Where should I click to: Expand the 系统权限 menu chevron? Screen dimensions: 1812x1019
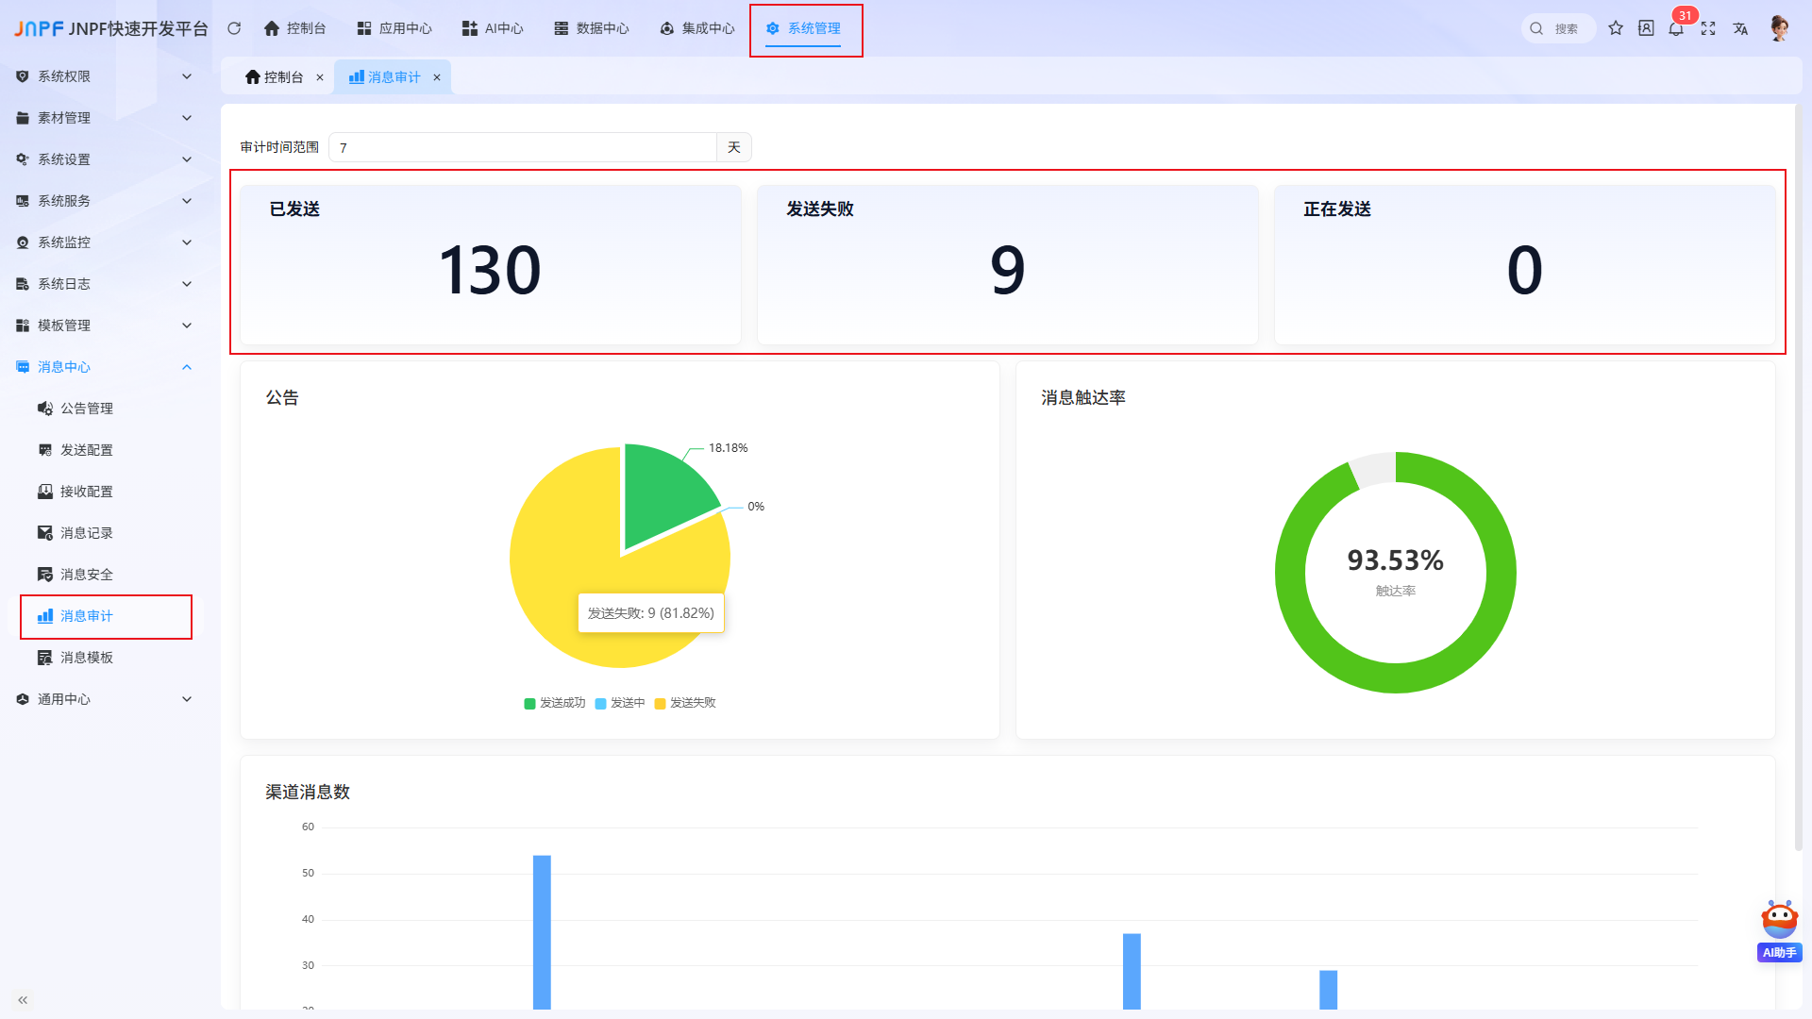point(187,76)
